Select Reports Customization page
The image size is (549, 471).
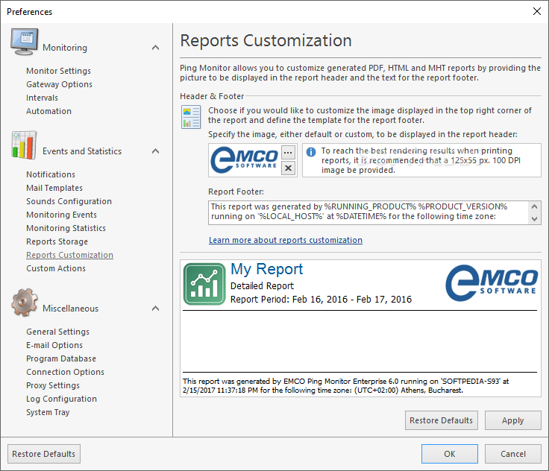tap(69, 255)
